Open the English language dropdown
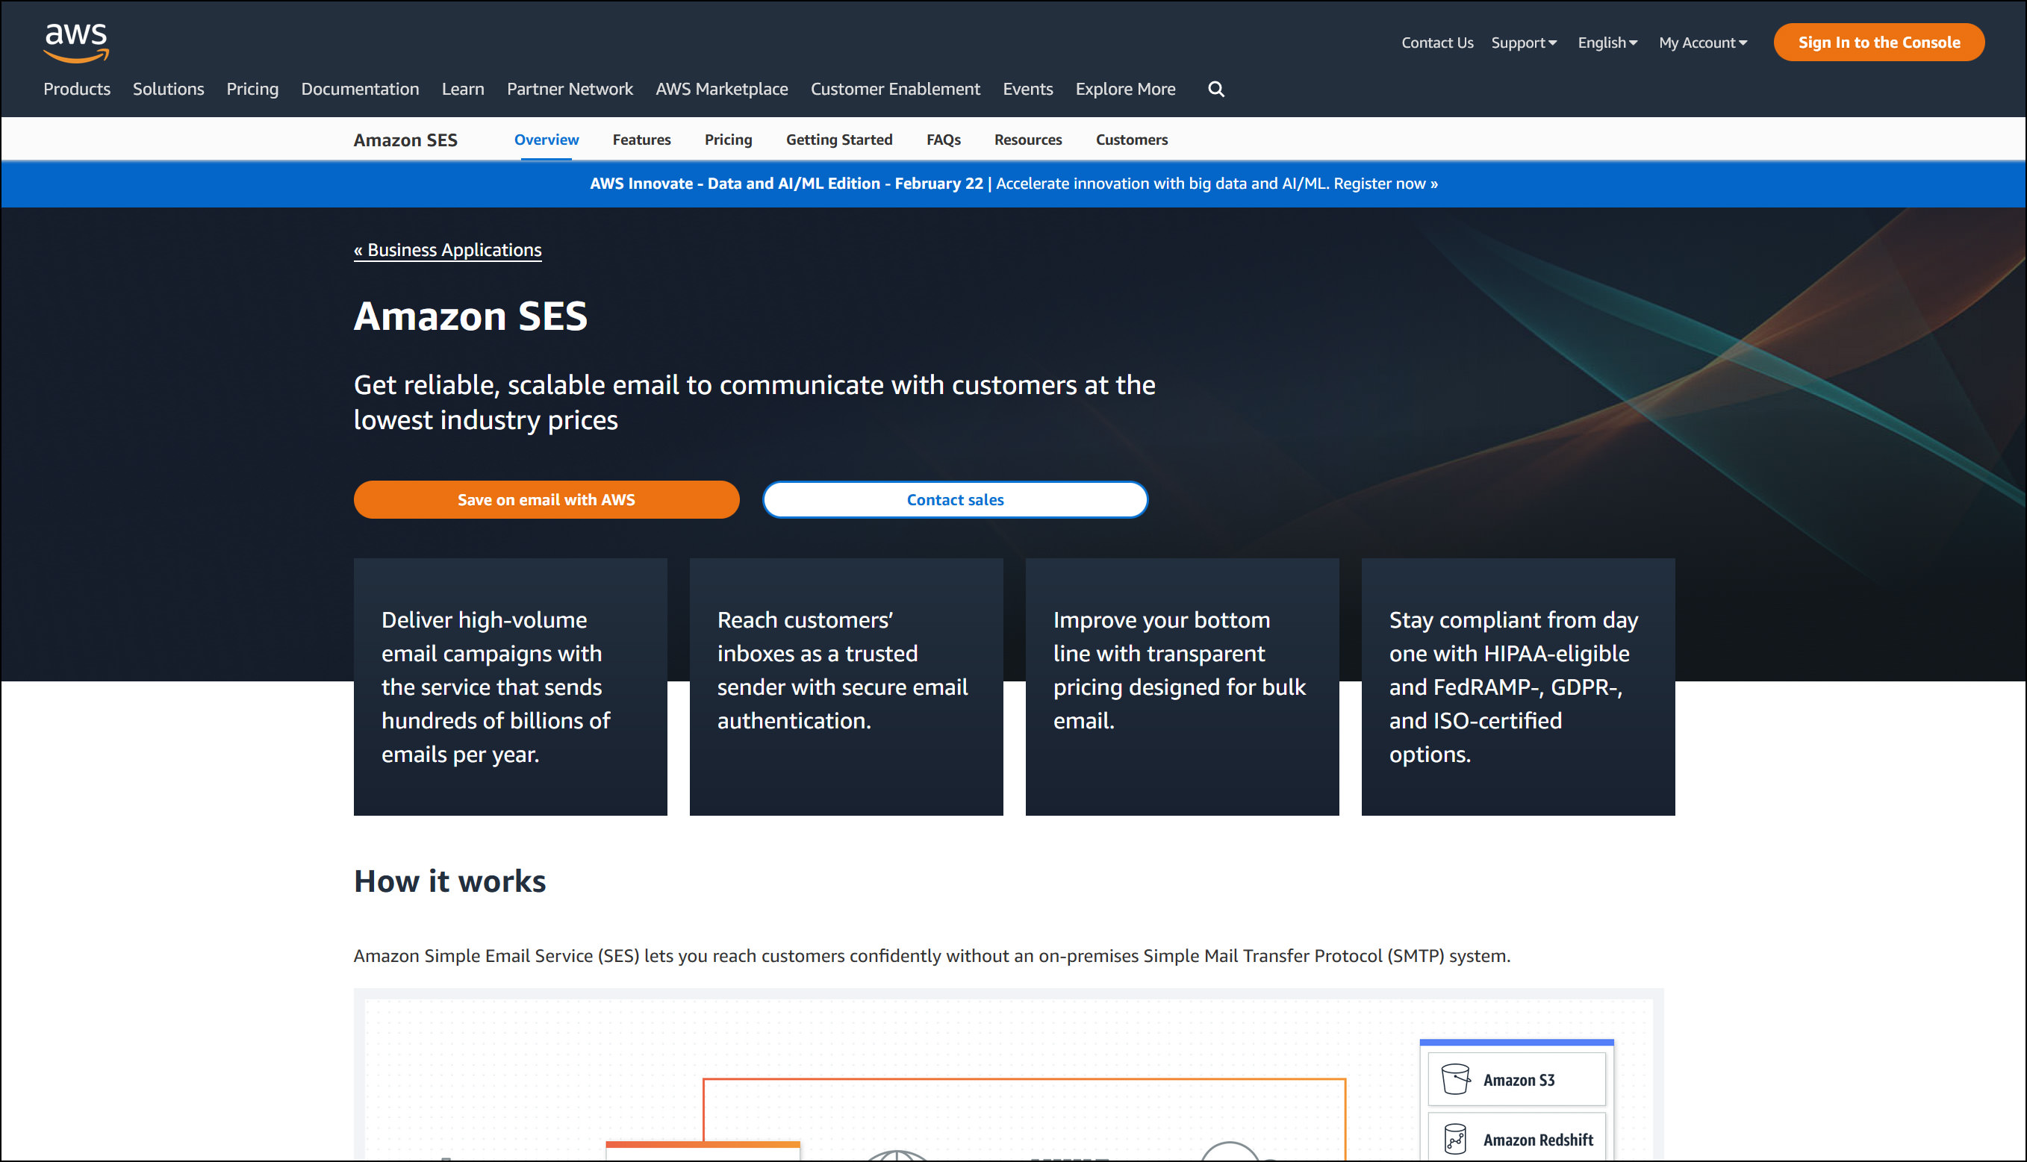This screenshot has height=1162, width=2027. 1607,43
